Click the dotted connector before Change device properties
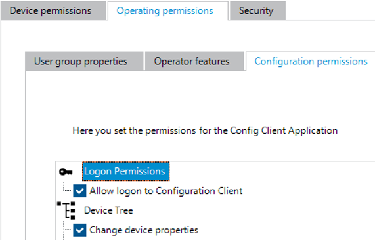The width and height of the screenshot is (375, 240). (67, 229)
